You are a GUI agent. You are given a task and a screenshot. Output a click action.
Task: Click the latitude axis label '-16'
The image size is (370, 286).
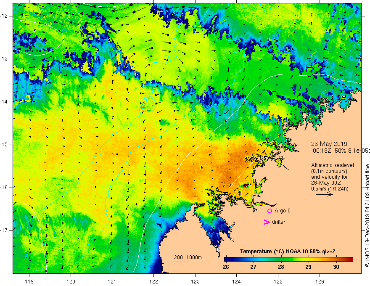click(x=4, y=188)
